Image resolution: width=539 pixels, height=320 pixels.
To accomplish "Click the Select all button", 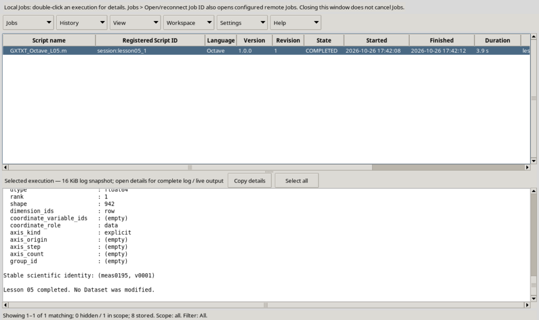I will pyautogui.click(x=297, y=181).
